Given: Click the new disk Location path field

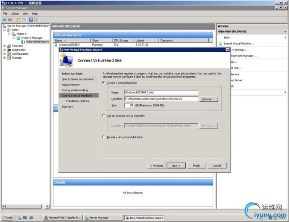Looking at the screenshot, I should tap(161, 99).
